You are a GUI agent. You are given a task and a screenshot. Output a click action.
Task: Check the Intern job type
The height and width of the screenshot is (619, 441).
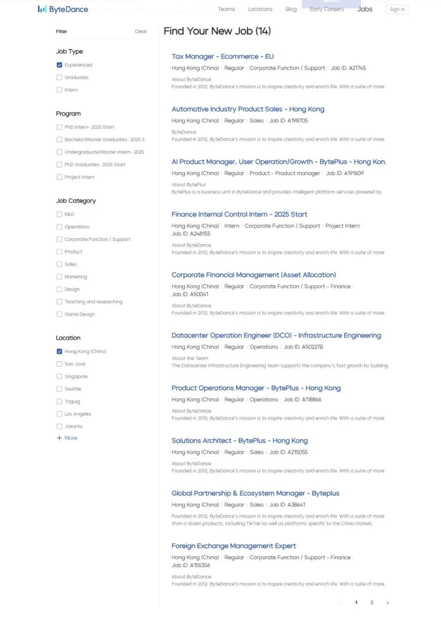coord(59,90)
